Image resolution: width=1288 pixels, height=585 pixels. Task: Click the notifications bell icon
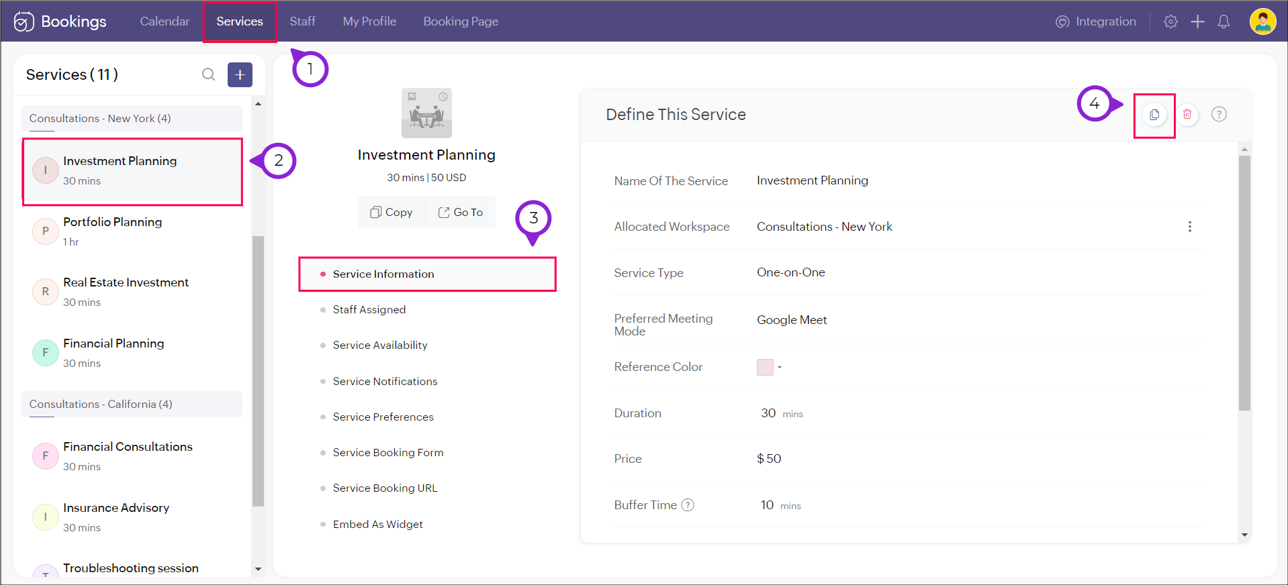(1224, 21)
